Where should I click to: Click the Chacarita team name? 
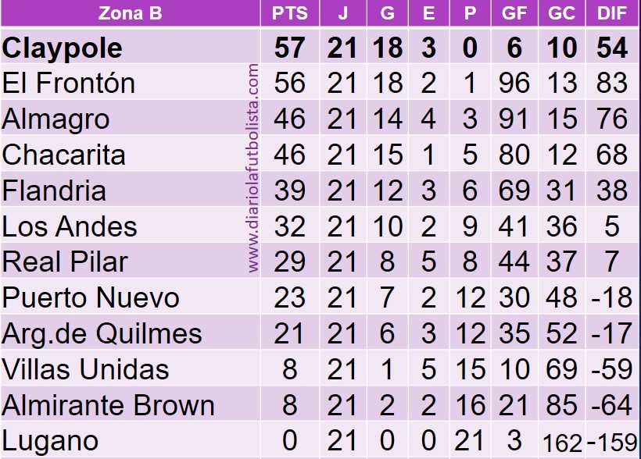click(x=64, y=155)
